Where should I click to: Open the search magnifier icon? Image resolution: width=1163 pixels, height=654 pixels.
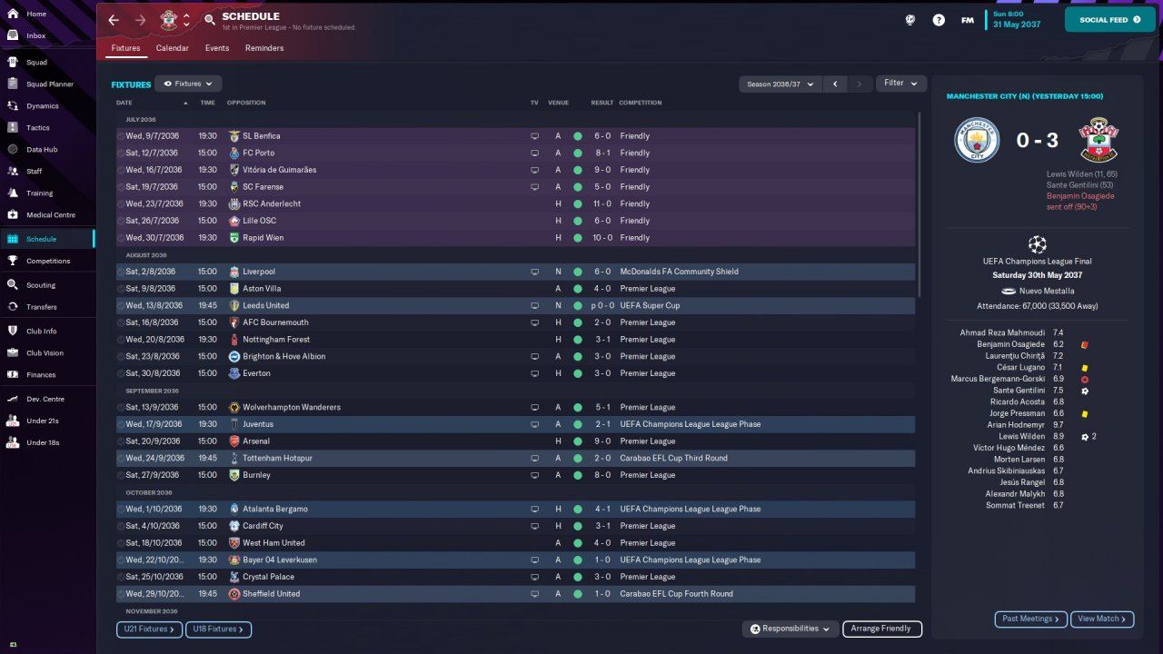210,20
